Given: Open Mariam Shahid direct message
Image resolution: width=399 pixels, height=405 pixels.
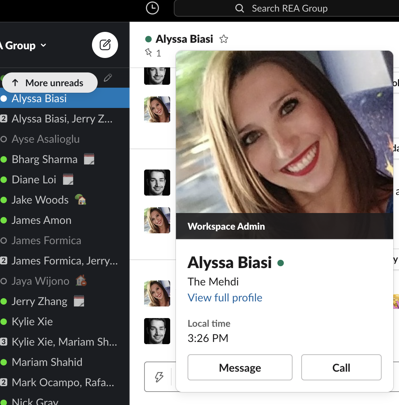Looking at the screenshot, I should (x=65, y=362).
